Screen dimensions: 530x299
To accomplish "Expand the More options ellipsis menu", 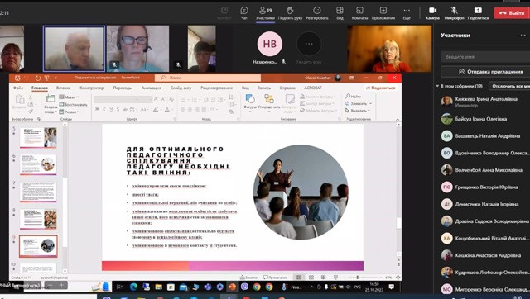I will pos(407,13).
